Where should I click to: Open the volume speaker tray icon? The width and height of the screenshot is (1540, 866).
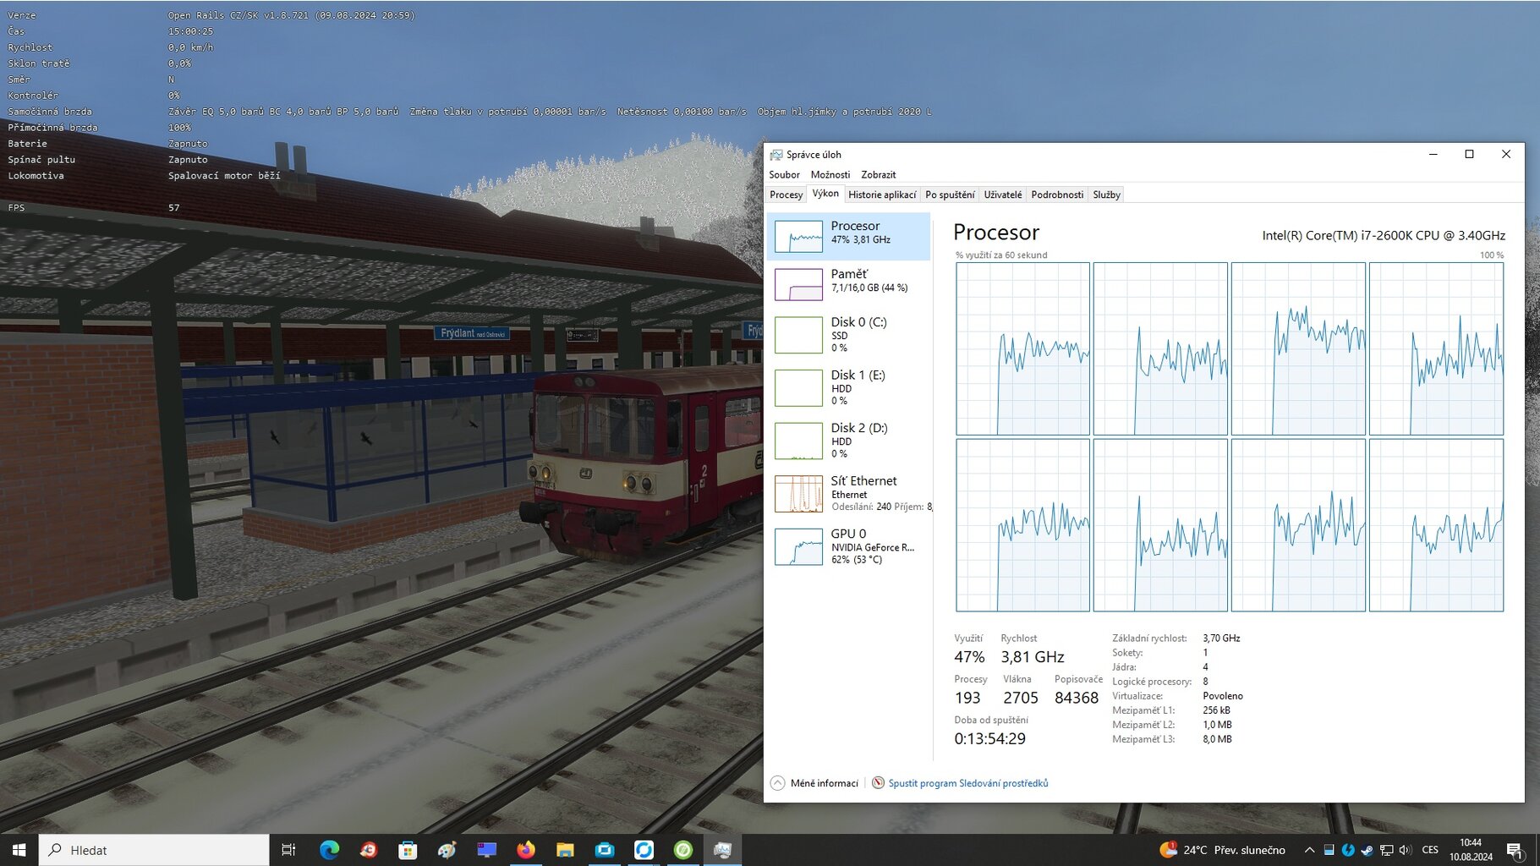click(1405, 850)
